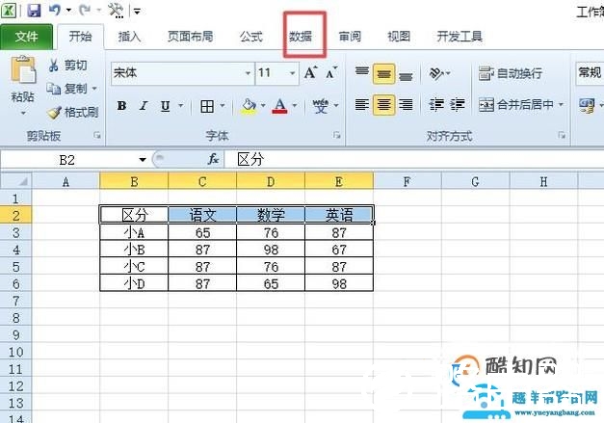Open font 字体 group dialog launcher
604x423 pixels.
337,135
